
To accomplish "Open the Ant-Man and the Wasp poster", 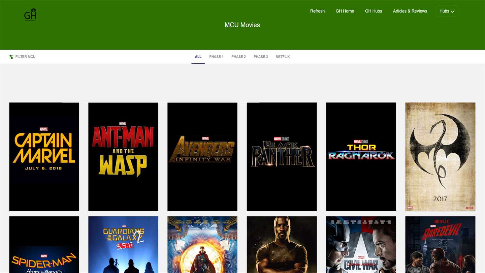I will pyautogui.click(x=123, y=157).
